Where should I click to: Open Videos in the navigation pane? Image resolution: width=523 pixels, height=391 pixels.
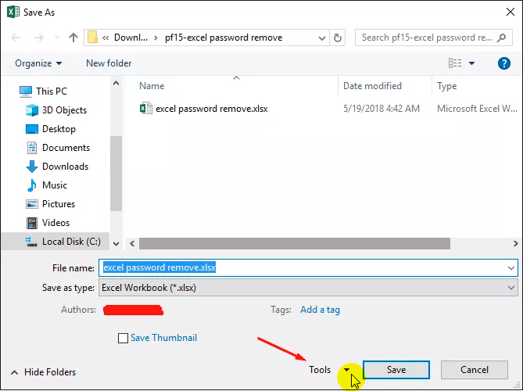56,223
